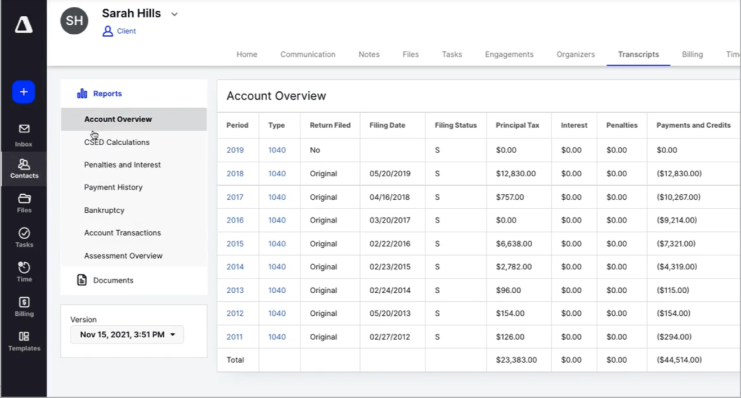Open the 2018 period link

tap(235, 174)
